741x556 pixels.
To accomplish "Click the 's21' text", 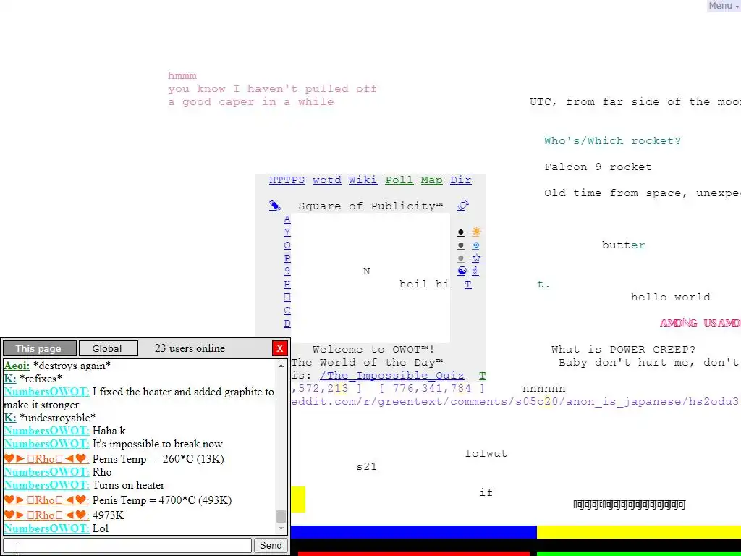I will point(366,467).
